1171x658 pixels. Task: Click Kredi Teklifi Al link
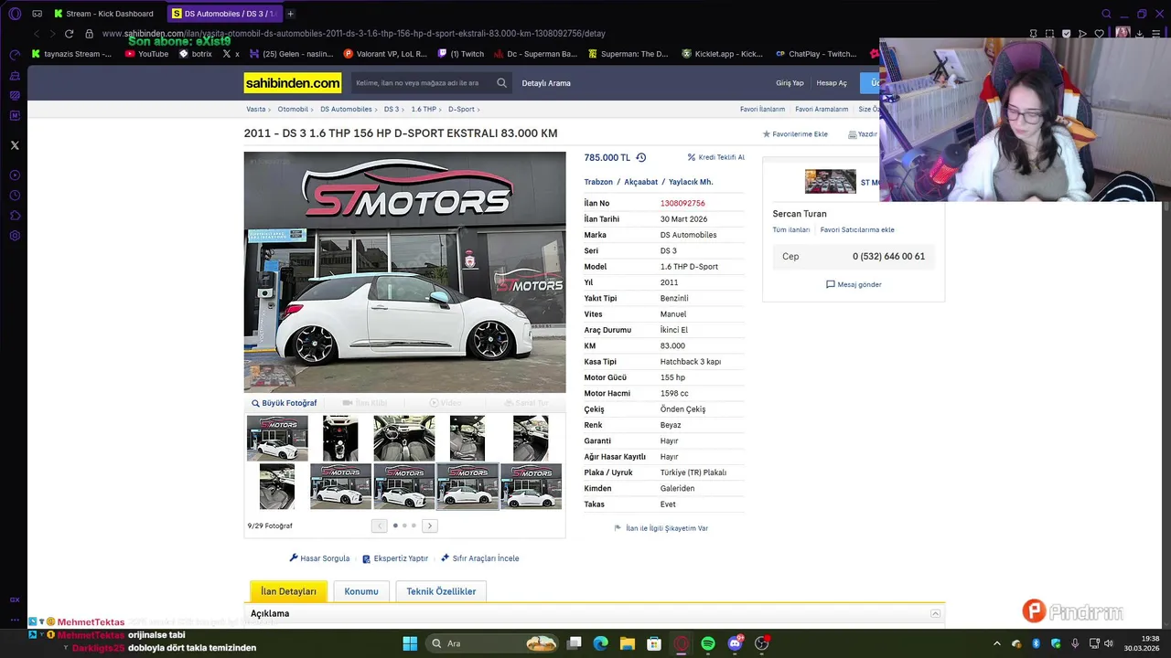click(x=716, y=157)
